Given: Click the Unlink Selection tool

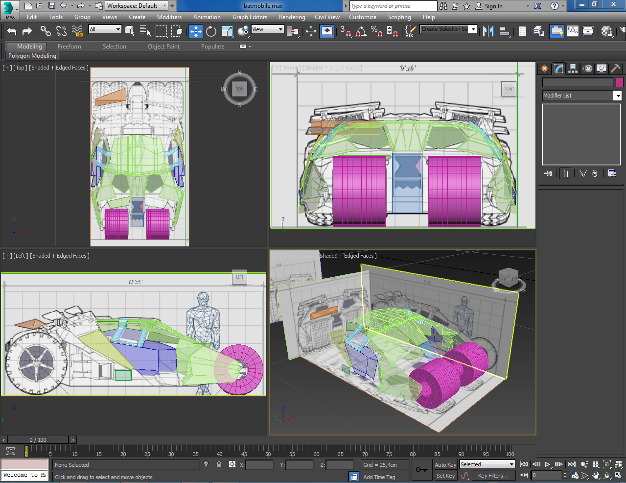Looking at the screenshot, I should point(61,31).
